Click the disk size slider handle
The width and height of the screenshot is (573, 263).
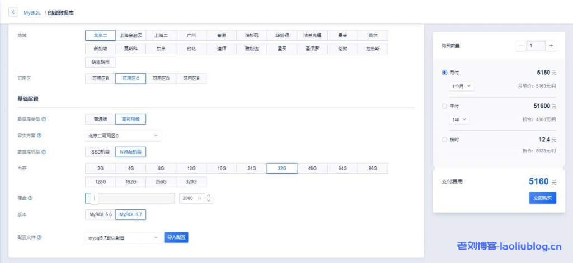coord(95,198)
